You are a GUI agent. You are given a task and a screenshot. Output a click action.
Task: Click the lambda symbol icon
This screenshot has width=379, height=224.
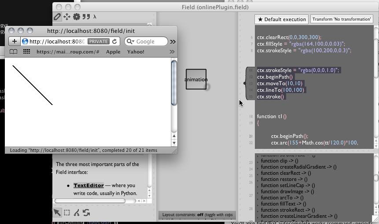[x=95, y=17]
